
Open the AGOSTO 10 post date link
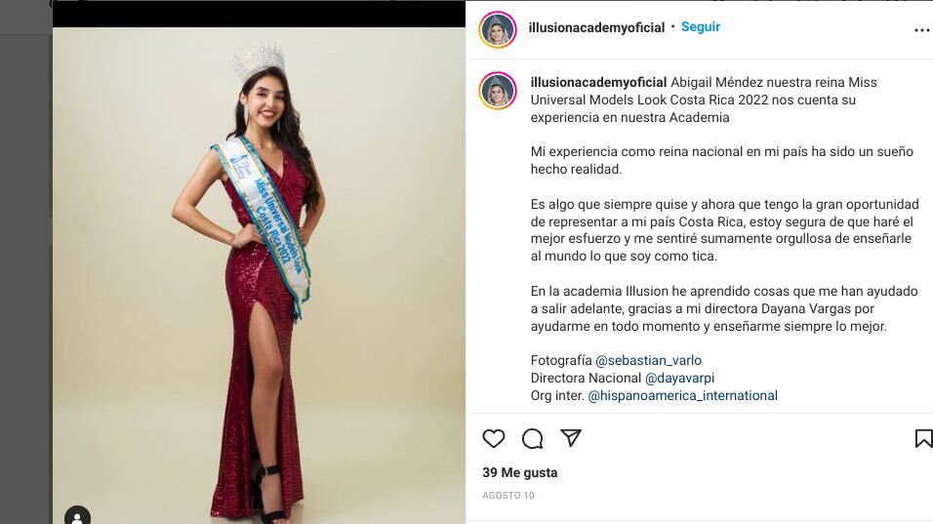point(508,496)
